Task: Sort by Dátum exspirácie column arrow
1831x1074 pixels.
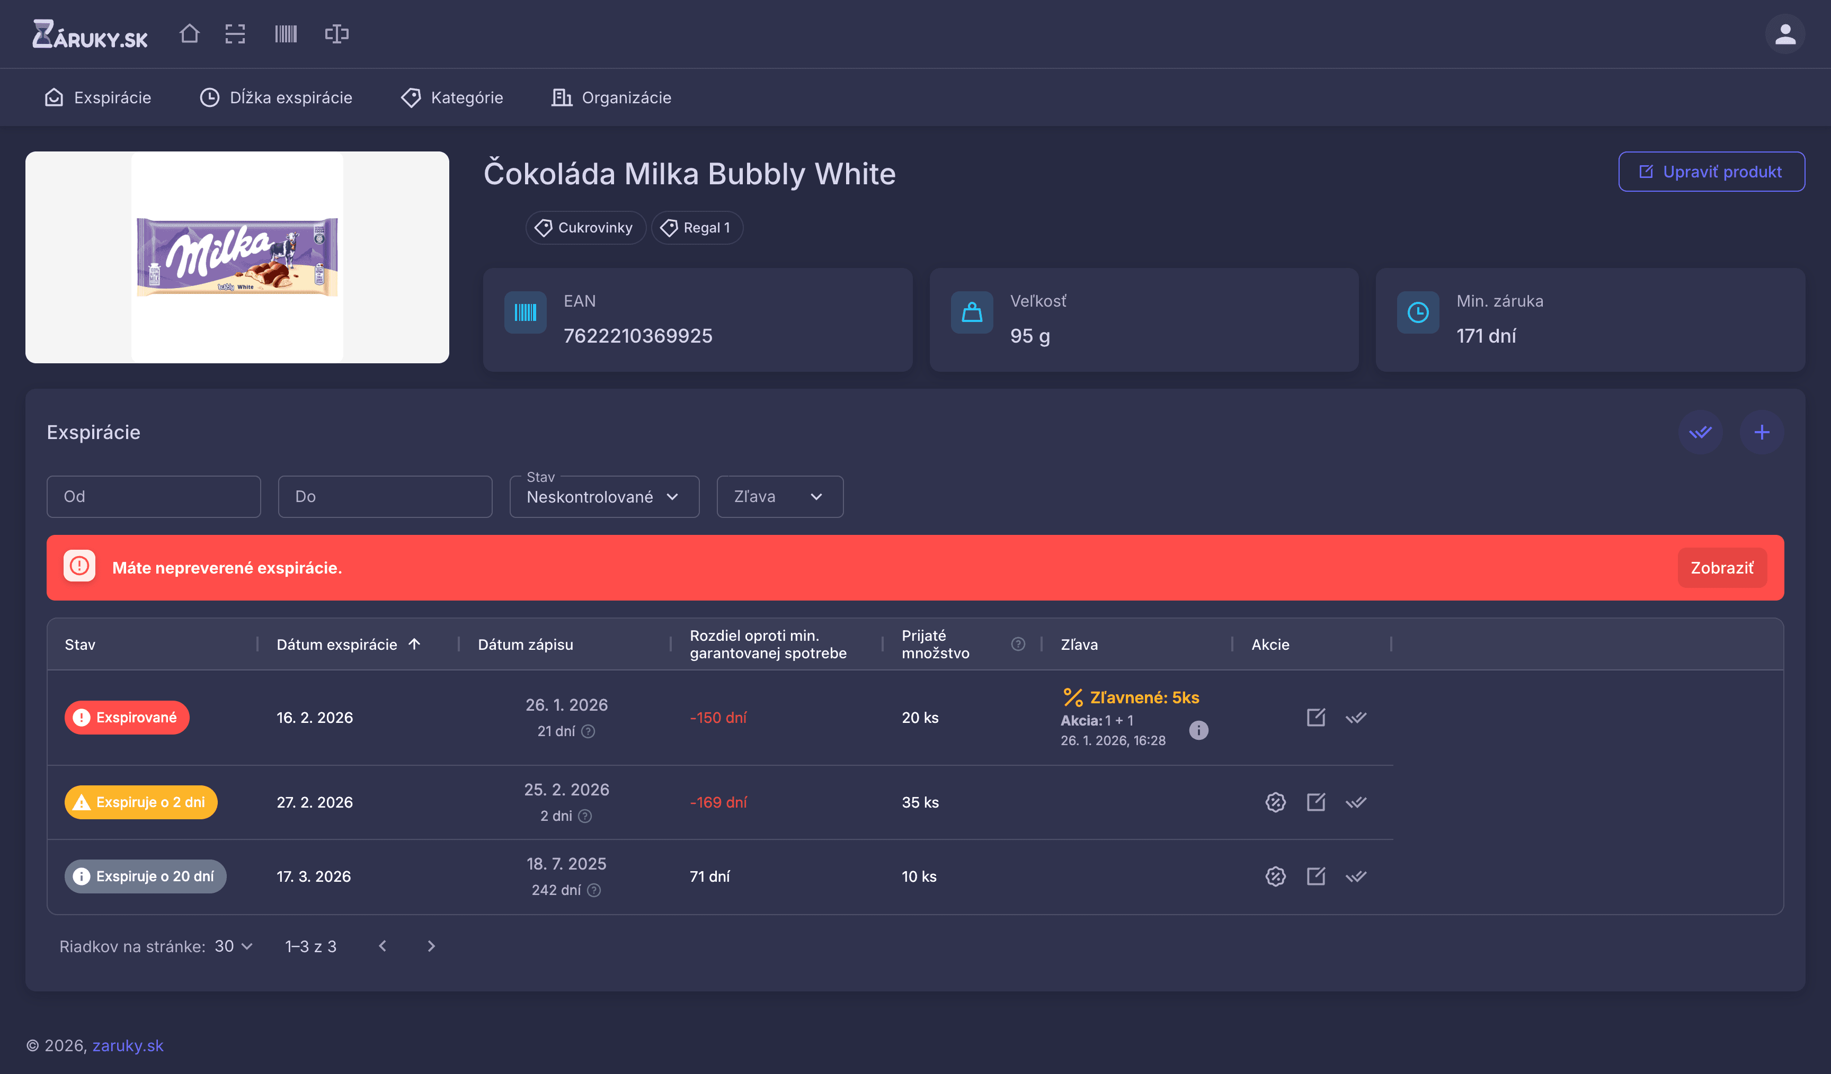Action: pyautogui.click(x=414, y=643)
